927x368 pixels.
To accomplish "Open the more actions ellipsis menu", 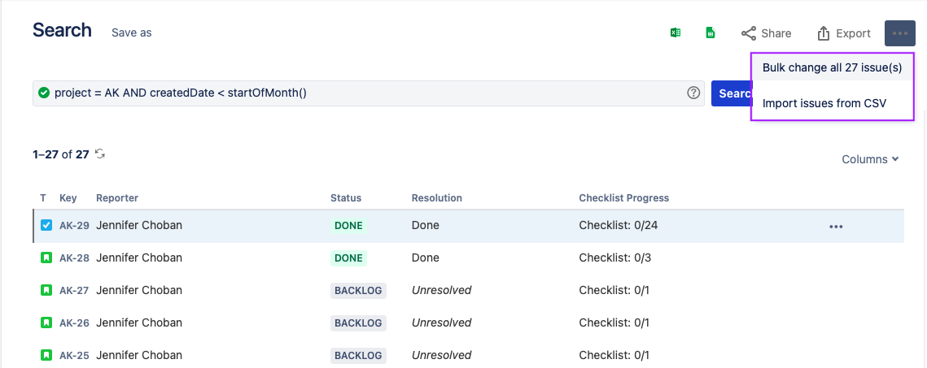I will [899, 33].
